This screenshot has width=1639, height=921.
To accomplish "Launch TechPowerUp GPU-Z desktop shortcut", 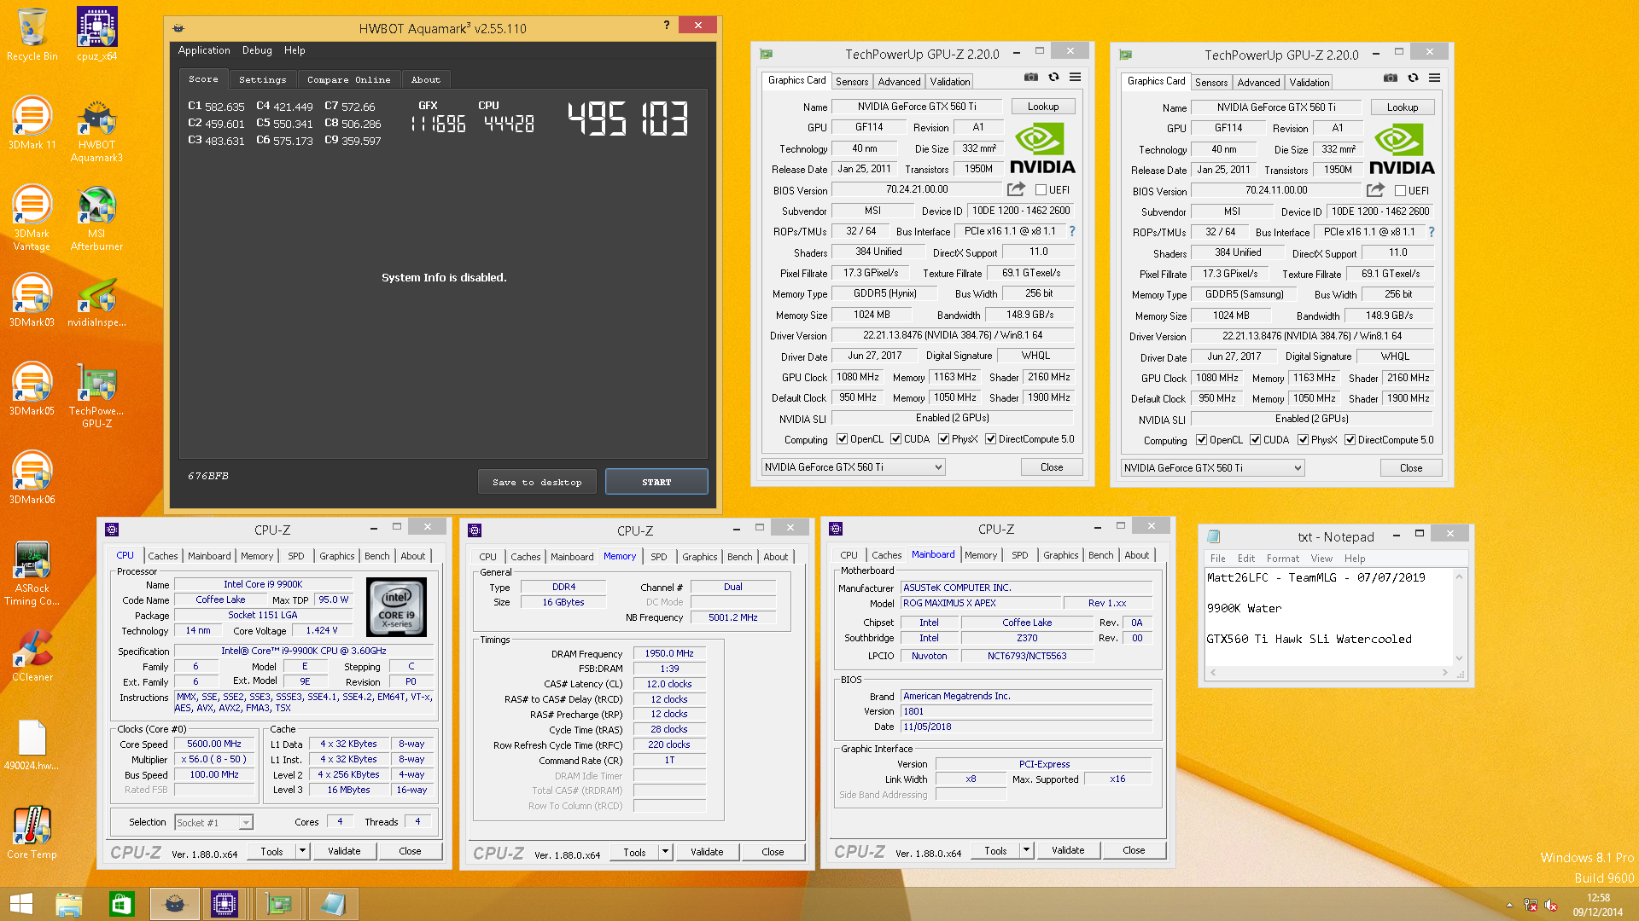I will click(x=96, y=395).
